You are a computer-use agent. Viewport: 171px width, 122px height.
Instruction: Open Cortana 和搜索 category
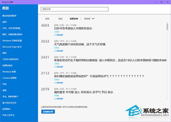pyautogui.click(x=9, y=78)
